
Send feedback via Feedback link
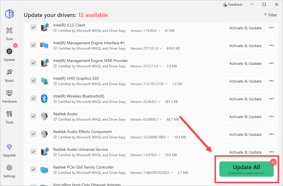(233, 5)
